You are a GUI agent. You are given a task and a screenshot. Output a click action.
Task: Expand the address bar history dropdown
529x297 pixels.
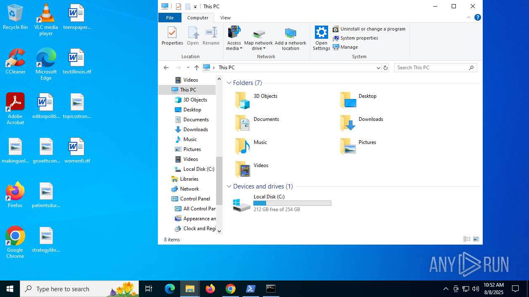[378, 68]
